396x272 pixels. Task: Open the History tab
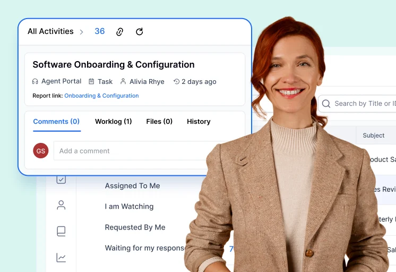pos(199,122)
